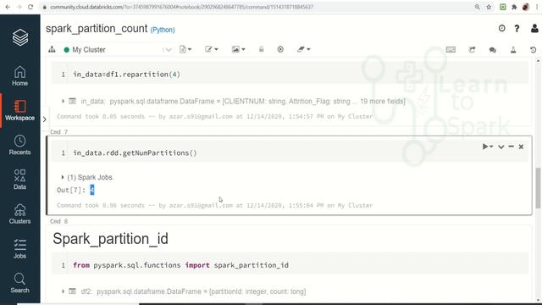Click the cluster hierarchy icon in toolbar

[52, 49]
